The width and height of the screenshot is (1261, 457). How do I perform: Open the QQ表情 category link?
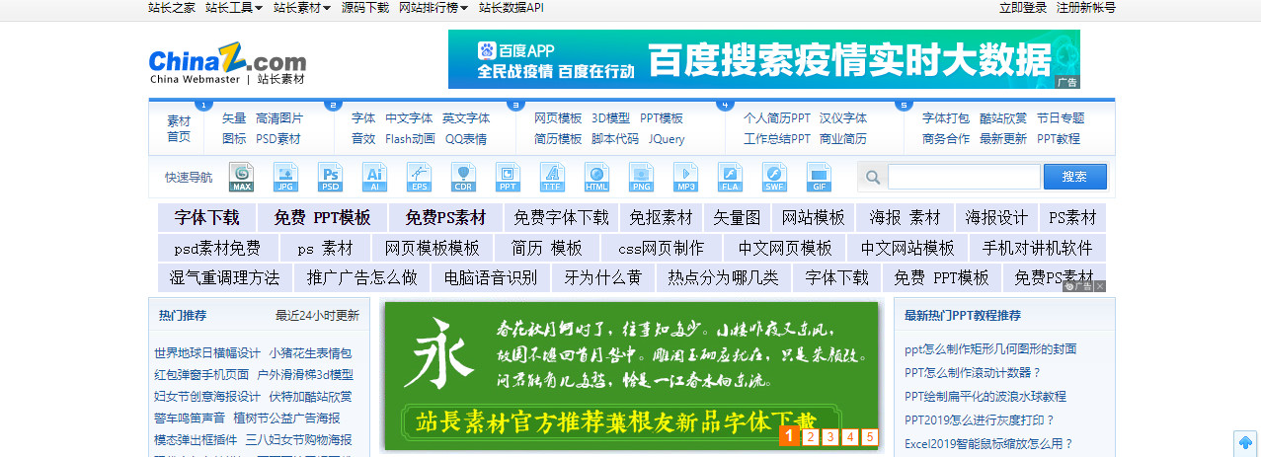pyautogui.click(x=466, y=139)
